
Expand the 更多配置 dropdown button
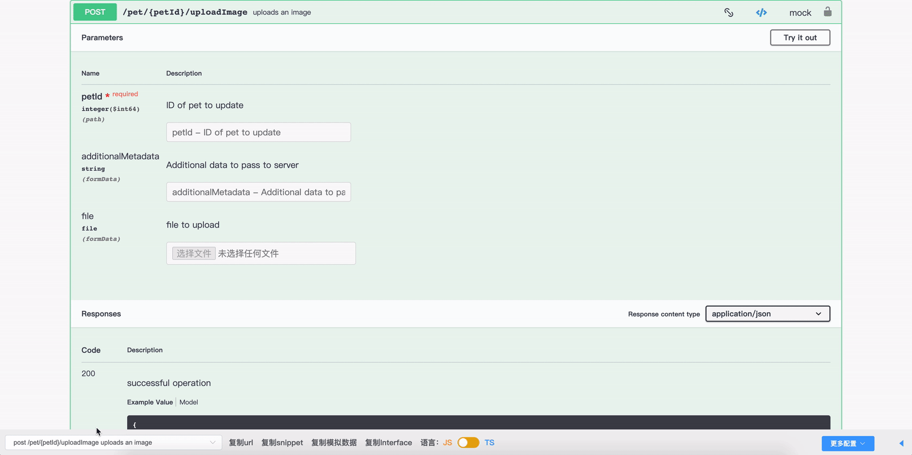[x=848, y=443]
